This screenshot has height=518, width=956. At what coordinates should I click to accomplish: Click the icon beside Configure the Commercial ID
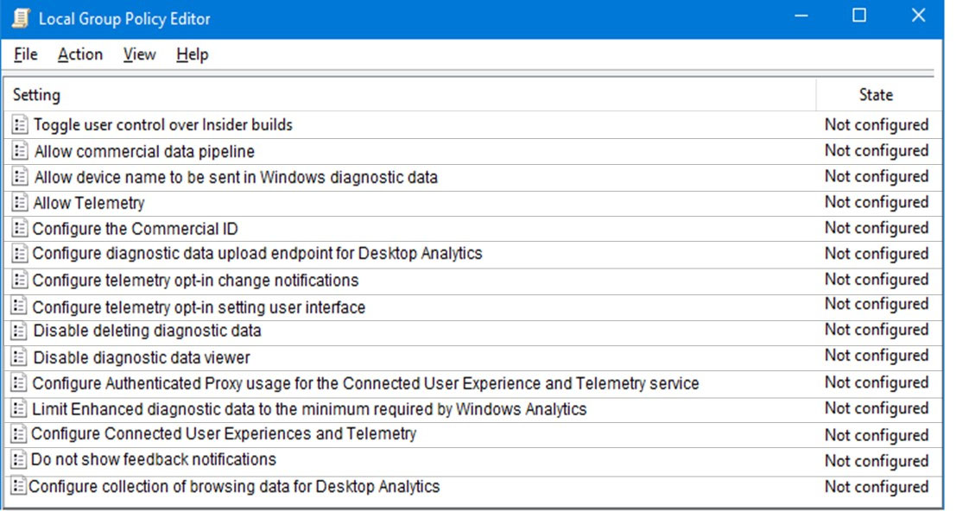click(20, 229)
